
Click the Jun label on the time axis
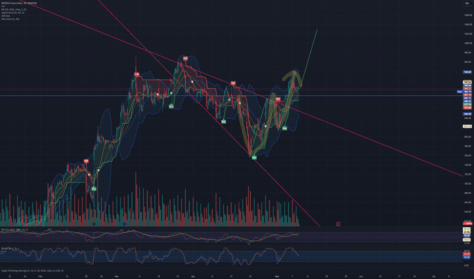pyautogui.click(x=361, y=276)
